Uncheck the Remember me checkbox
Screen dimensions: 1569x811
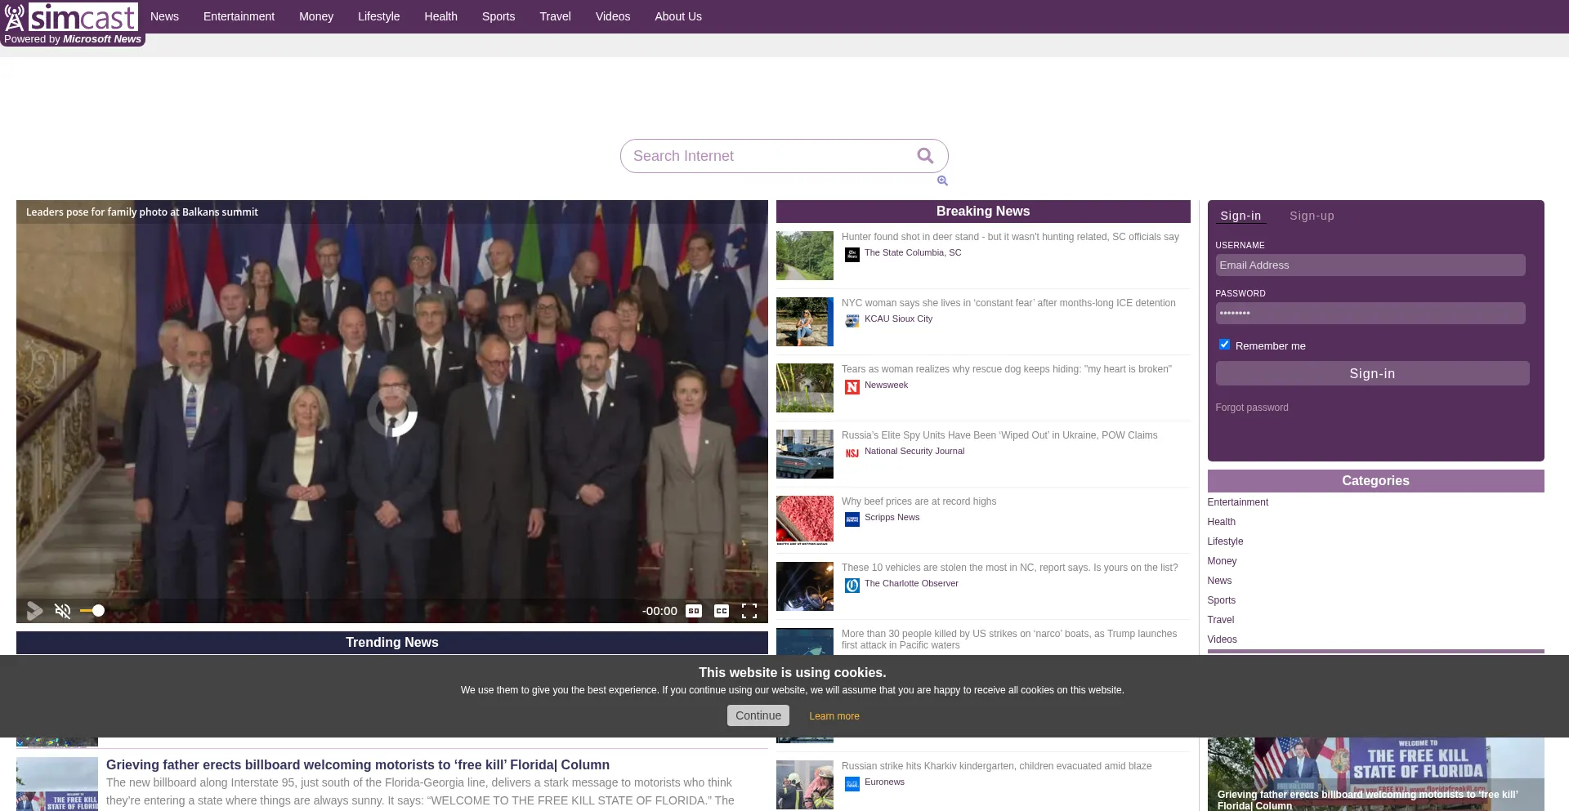1224,345
